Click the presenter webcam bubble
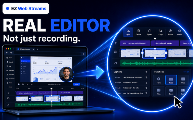Image resolution: width=193 pixels, height=120 pixels. (x=66, y=74)
